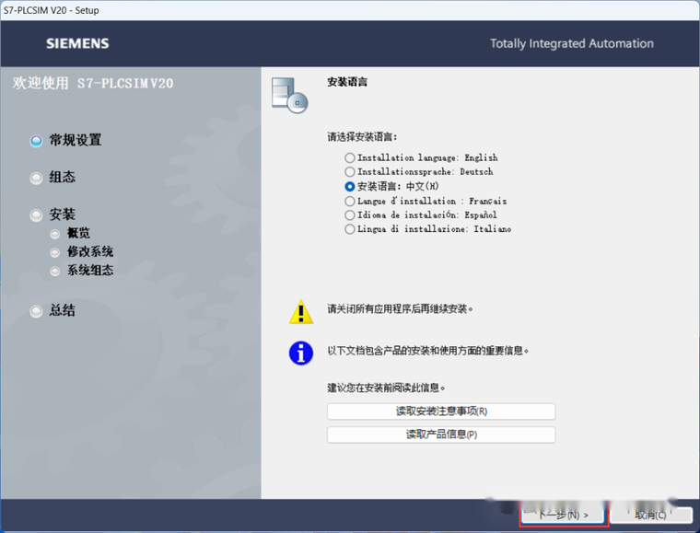Open 读取安装注意事项(R) installation notes
Image resolution: width=700 pixels, height=533 pixels.
(441, 411)
